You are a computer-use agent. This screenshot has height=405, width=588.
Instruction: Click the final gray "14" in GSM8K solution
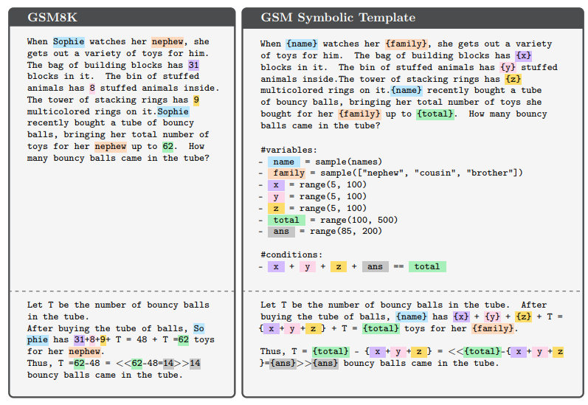click(195, 364)
